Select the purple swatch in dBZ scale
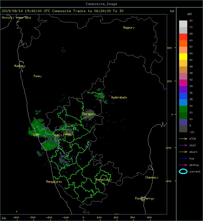The image size is (203, 221). 183,89
